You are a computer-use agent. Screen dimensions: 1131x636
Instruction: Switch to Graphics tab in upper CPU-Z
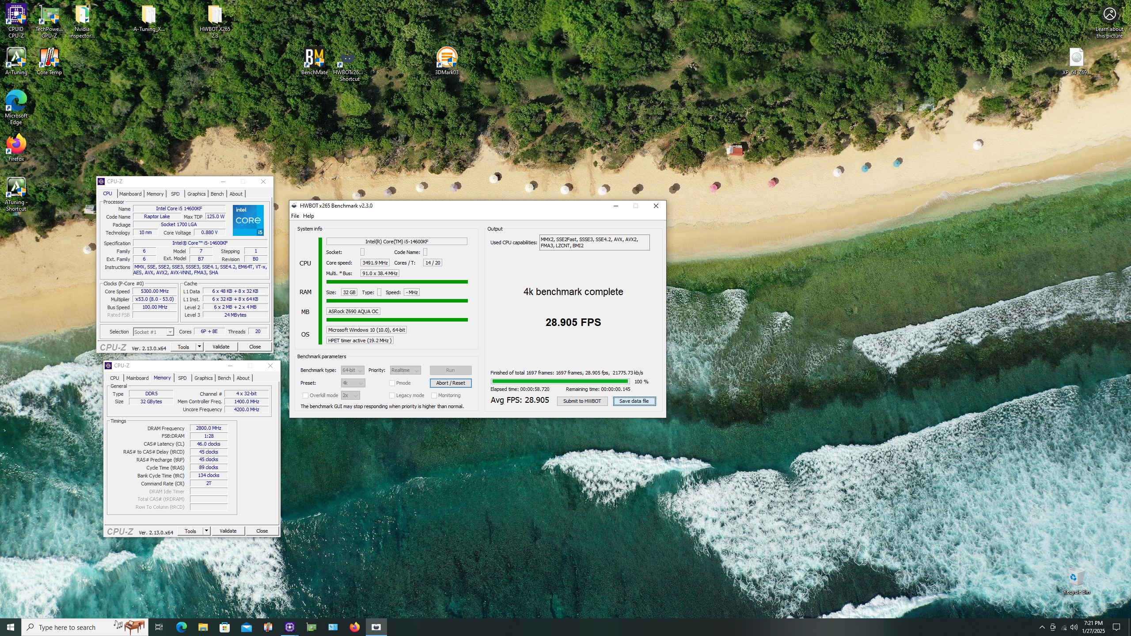point(196,194)
